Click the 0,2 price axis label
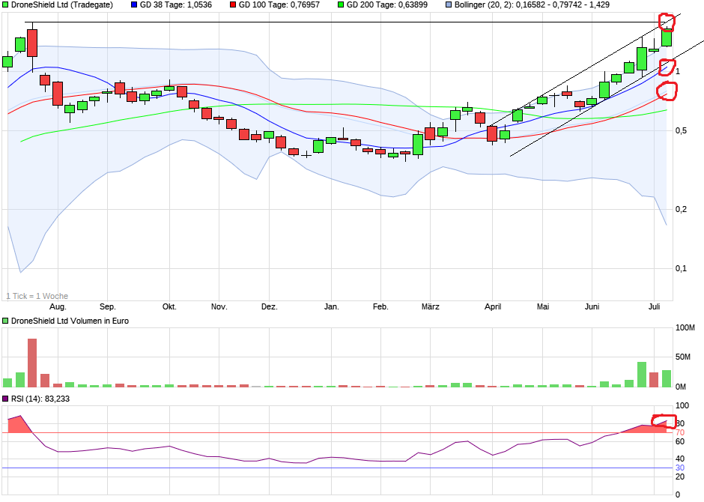This screenshot has height=502, width=704. [x=681, y=209]
